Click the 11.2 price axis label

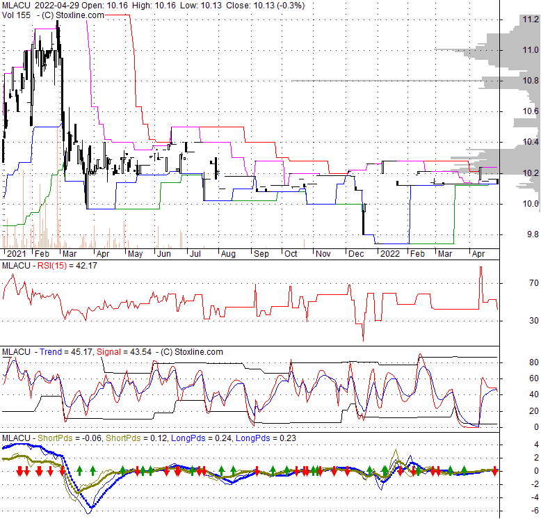[531, 19]
